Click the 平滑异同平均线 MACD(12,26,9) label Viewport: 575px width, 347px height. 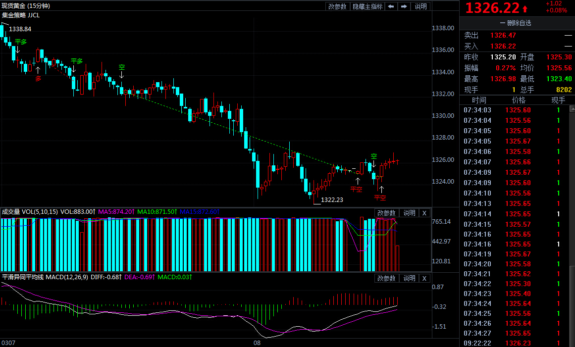pos(45,277)
